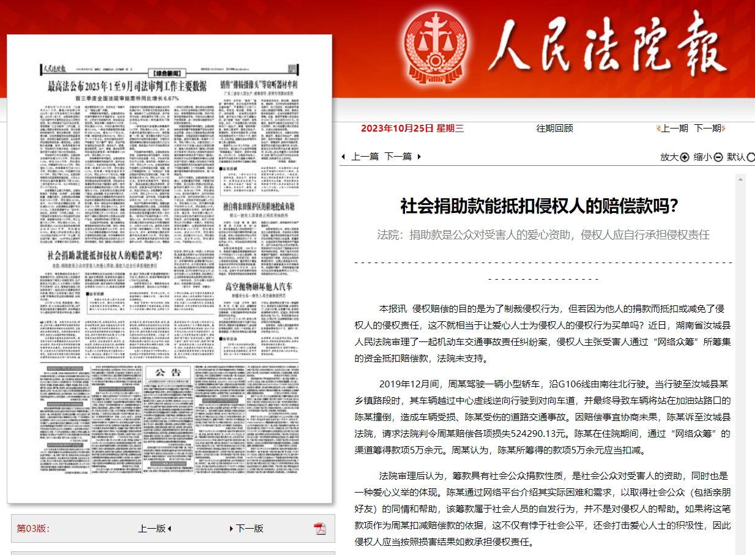Go to next issue via 下一期
The height and width of the screenshot is (555, 755).
point(707,129)
